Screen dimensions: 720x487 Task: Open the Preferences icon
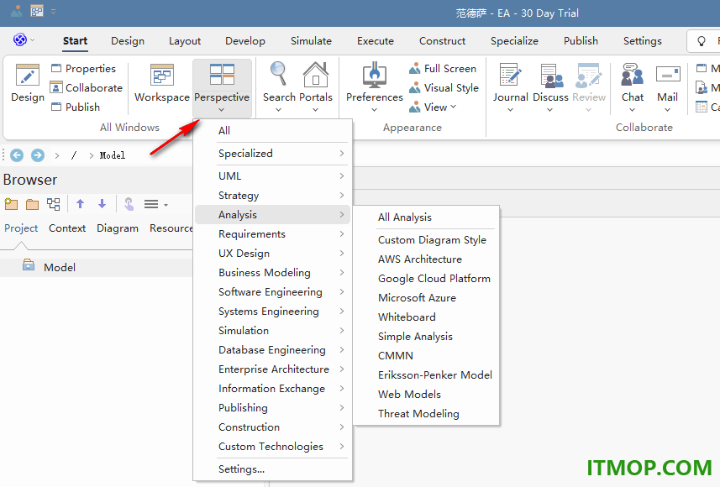[374, 75]
